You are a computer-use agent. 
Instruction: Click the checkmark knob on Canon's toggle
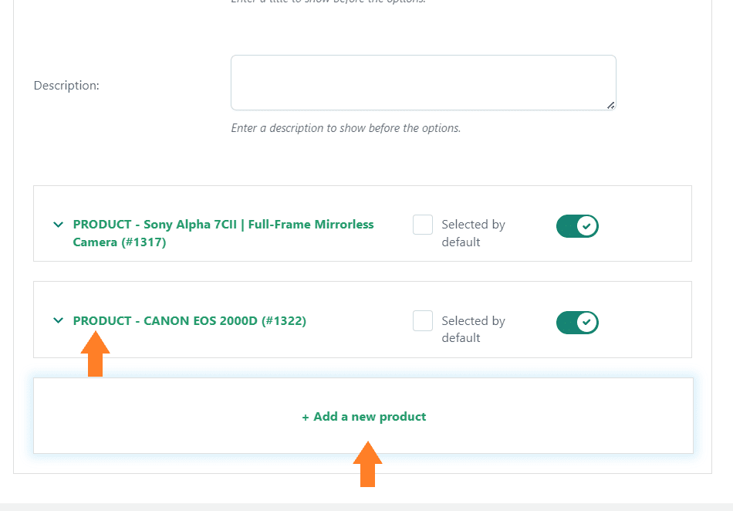(x=586, y=323)
